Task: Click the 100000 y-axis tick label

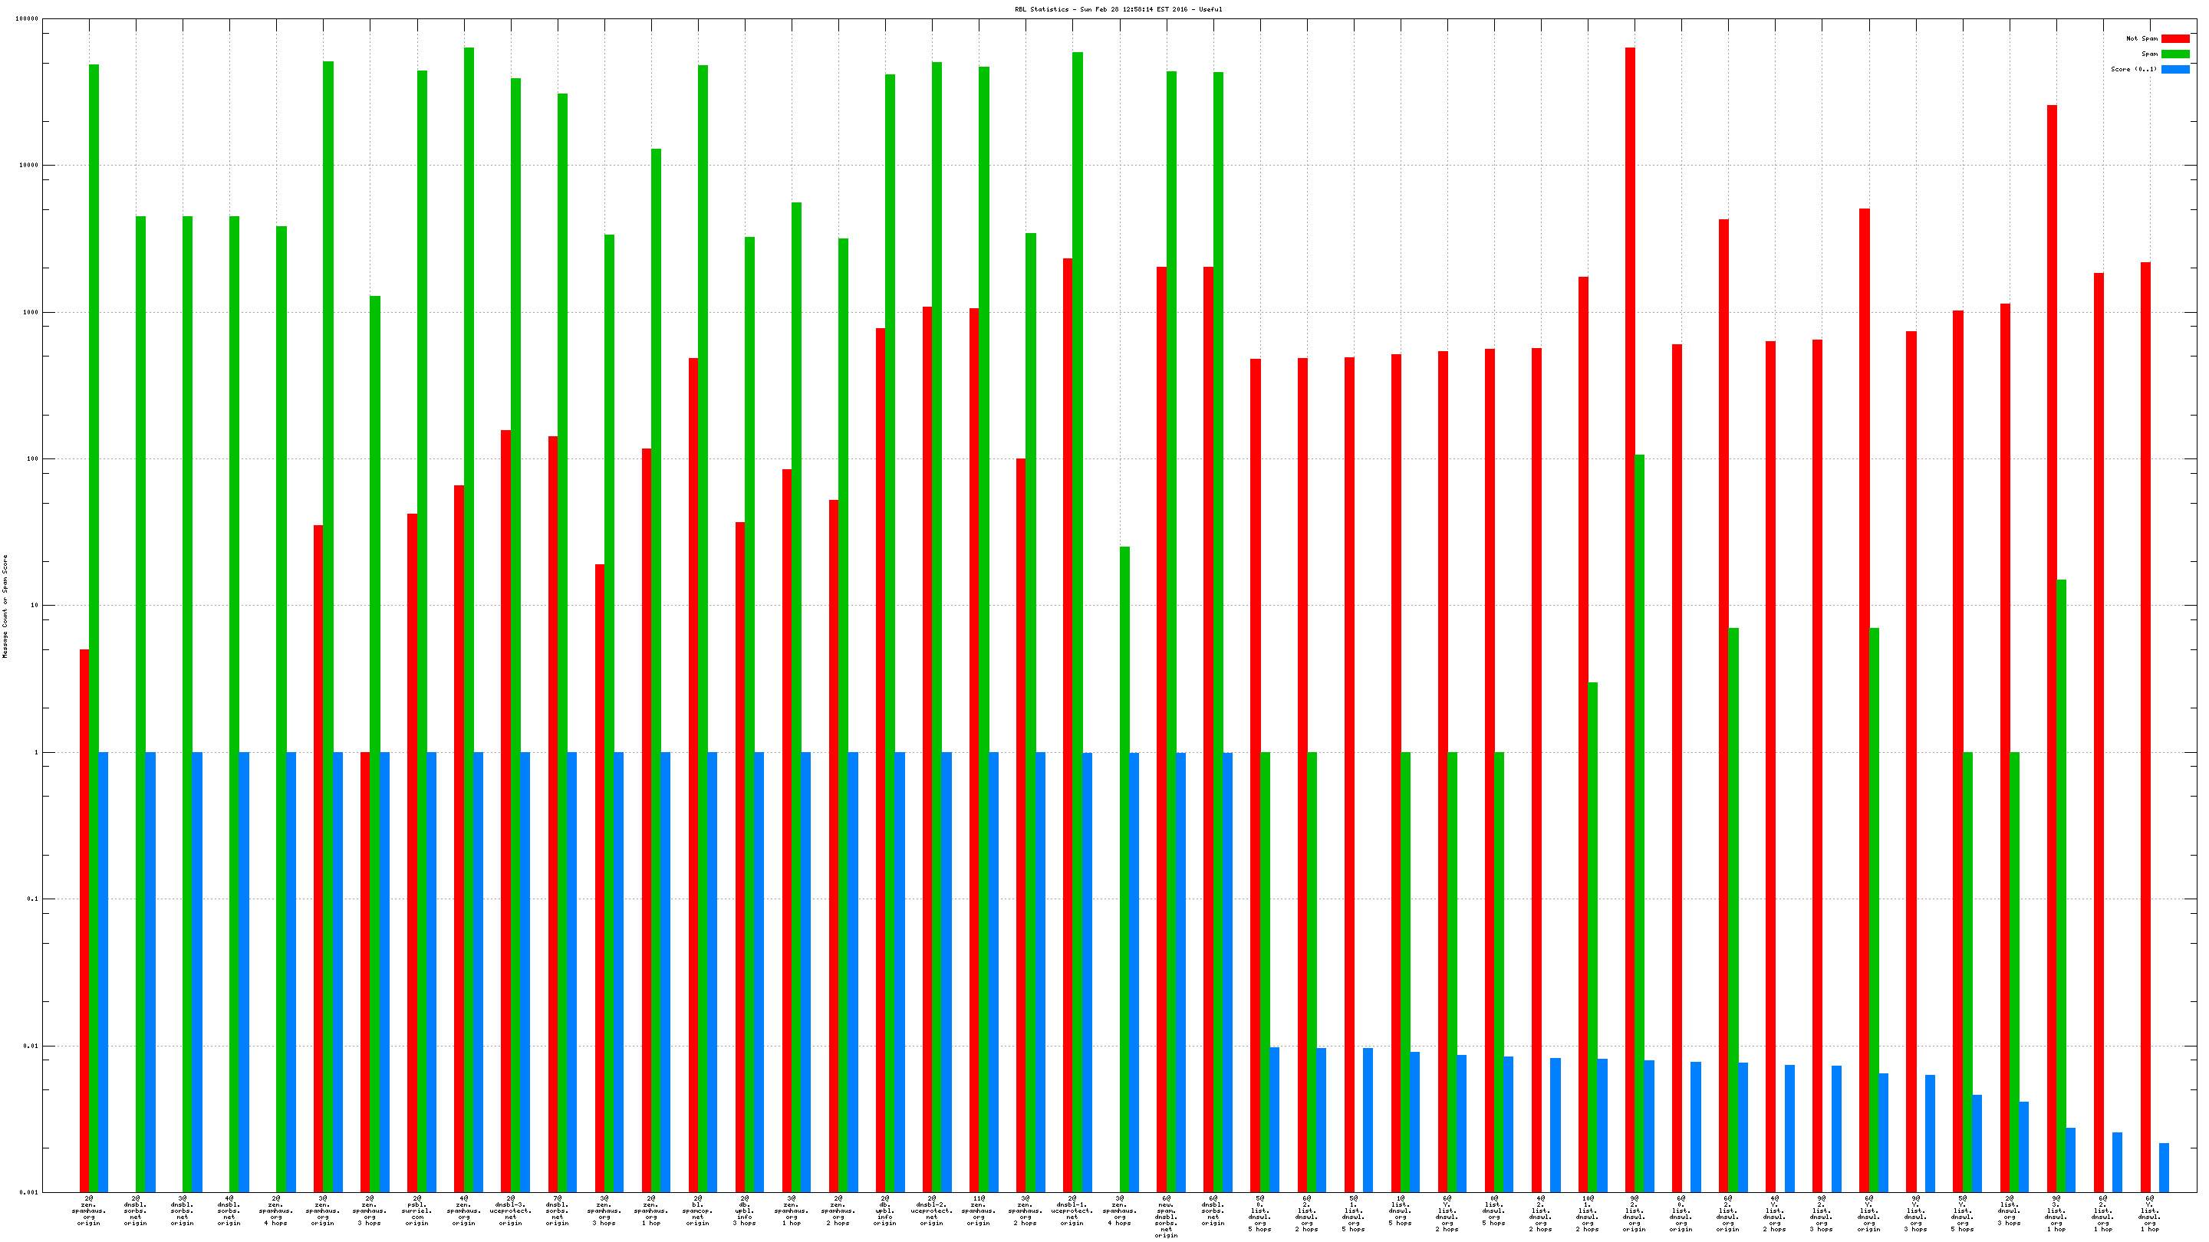Action: (28, 19)
